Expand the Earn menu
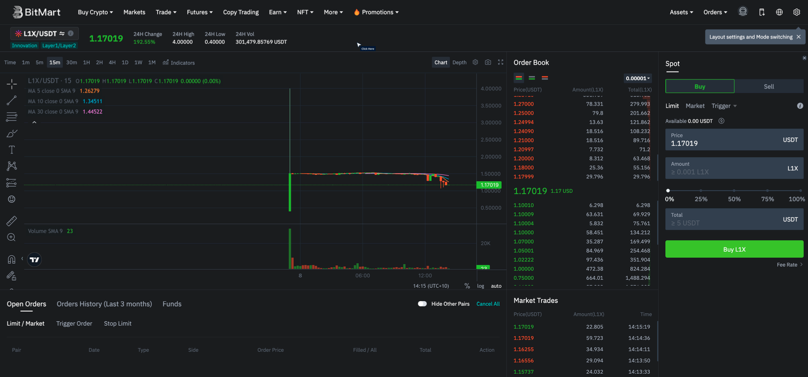This screenshot has width=808, height=377. coord(277,12)
